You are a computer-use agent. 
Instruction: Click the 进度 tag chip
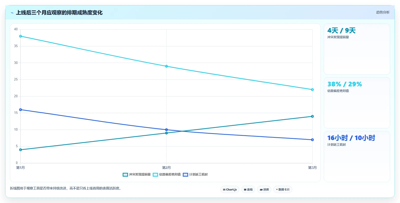click(264, 190)
